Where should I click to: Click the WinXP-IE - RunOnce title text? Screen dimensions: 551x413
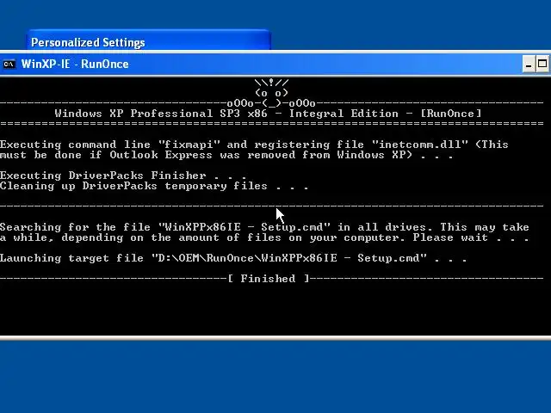pos(75,64)
